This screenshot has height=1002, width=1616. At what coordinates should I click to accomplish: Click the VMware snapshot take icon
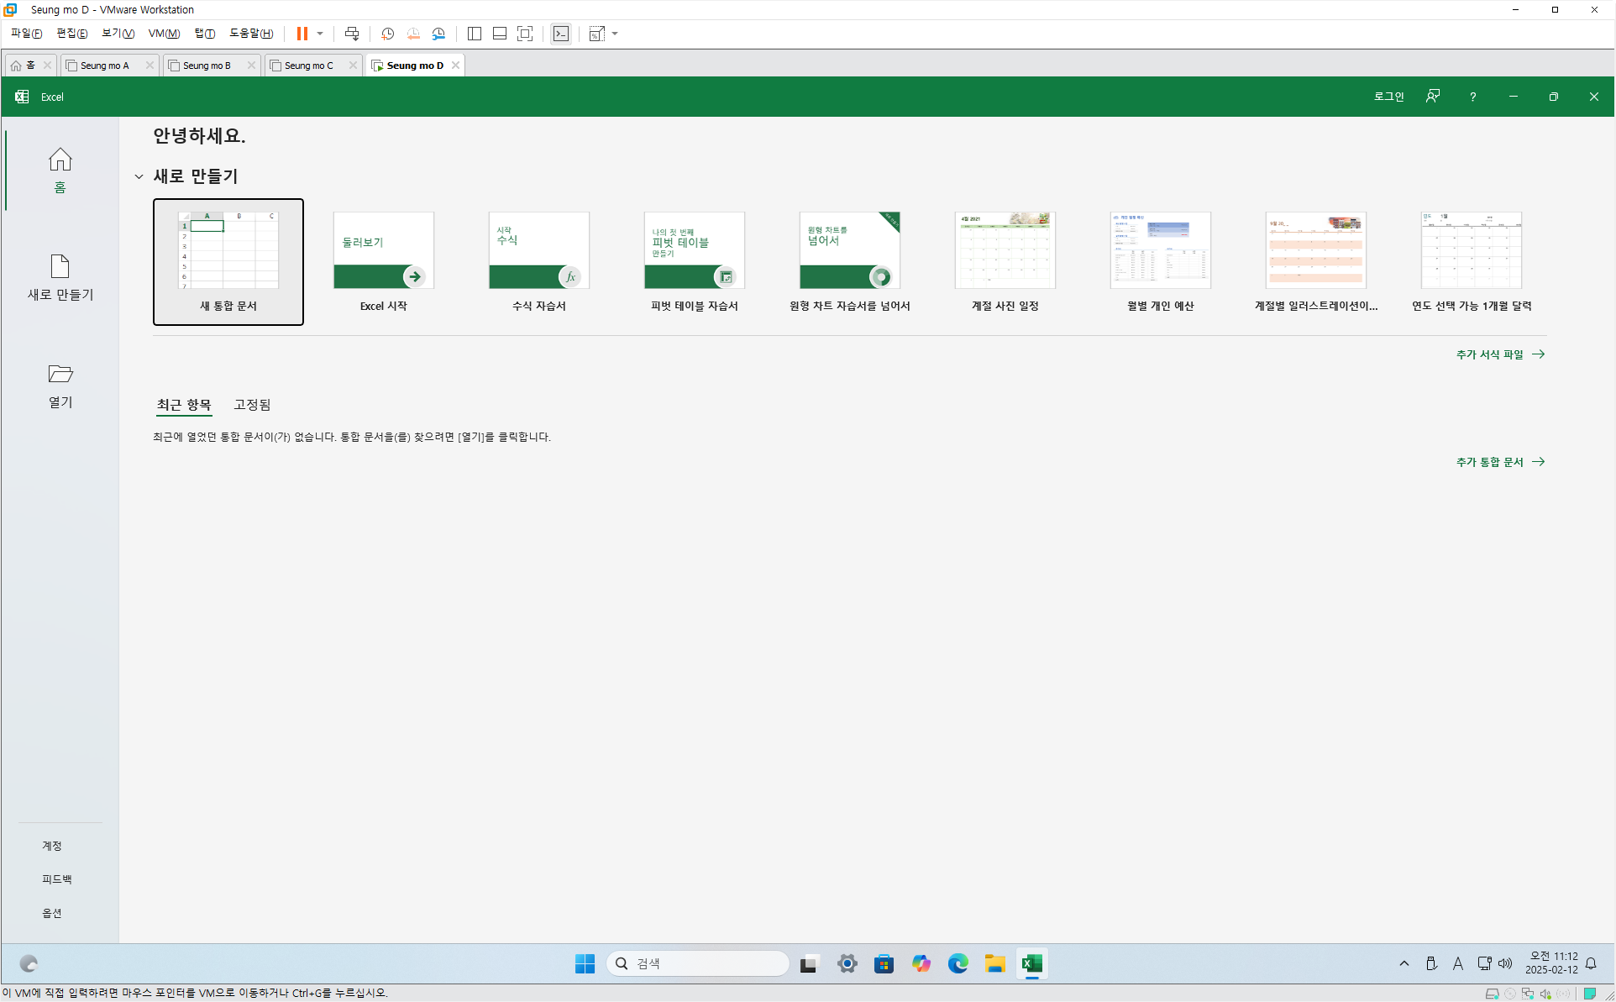pos(387,34)
